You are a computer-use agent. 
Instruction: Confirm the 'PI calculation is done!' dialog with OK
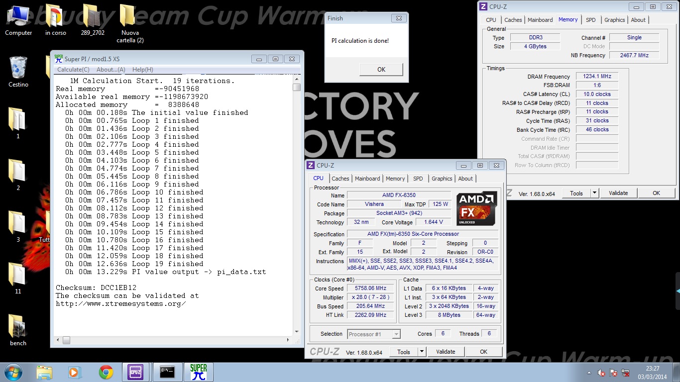(381, 70)
